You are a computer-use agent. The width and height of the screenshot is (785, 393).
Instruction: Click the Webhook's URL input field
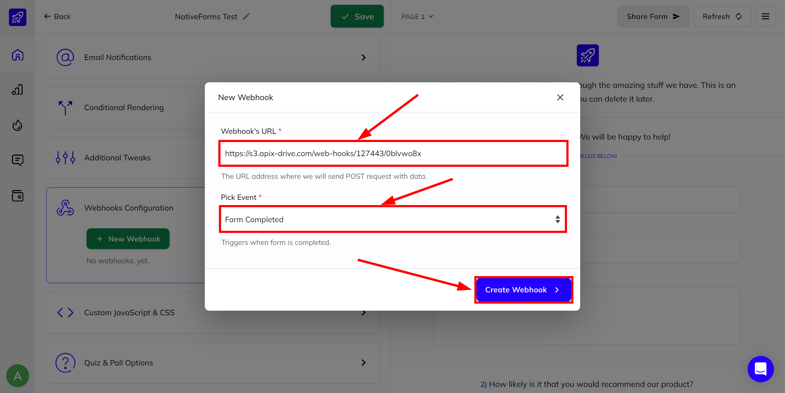tap(393, 153)
